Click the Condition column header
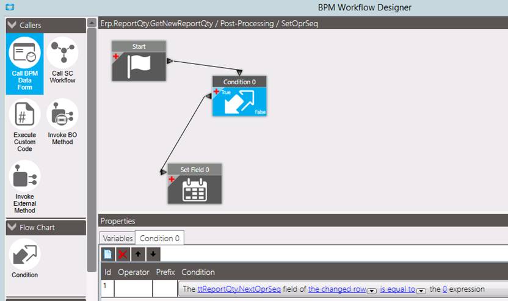The width and height of the screenshot is (508, 301). [x=198, y=272]
